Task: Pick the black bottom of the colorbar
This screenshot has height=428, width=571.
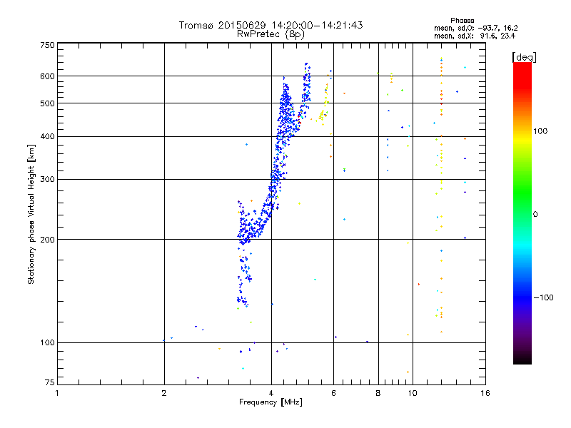Action: (522, 359)
